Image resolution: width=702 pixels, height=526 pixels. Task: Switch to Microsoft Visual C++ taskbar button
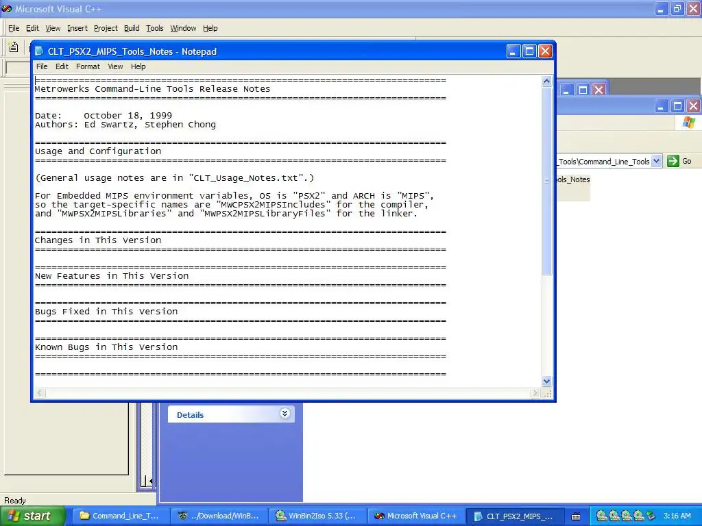416,516
